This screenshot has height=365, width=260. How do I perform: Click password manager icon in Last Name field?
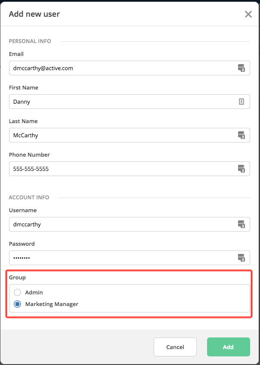tap(241, 135)
